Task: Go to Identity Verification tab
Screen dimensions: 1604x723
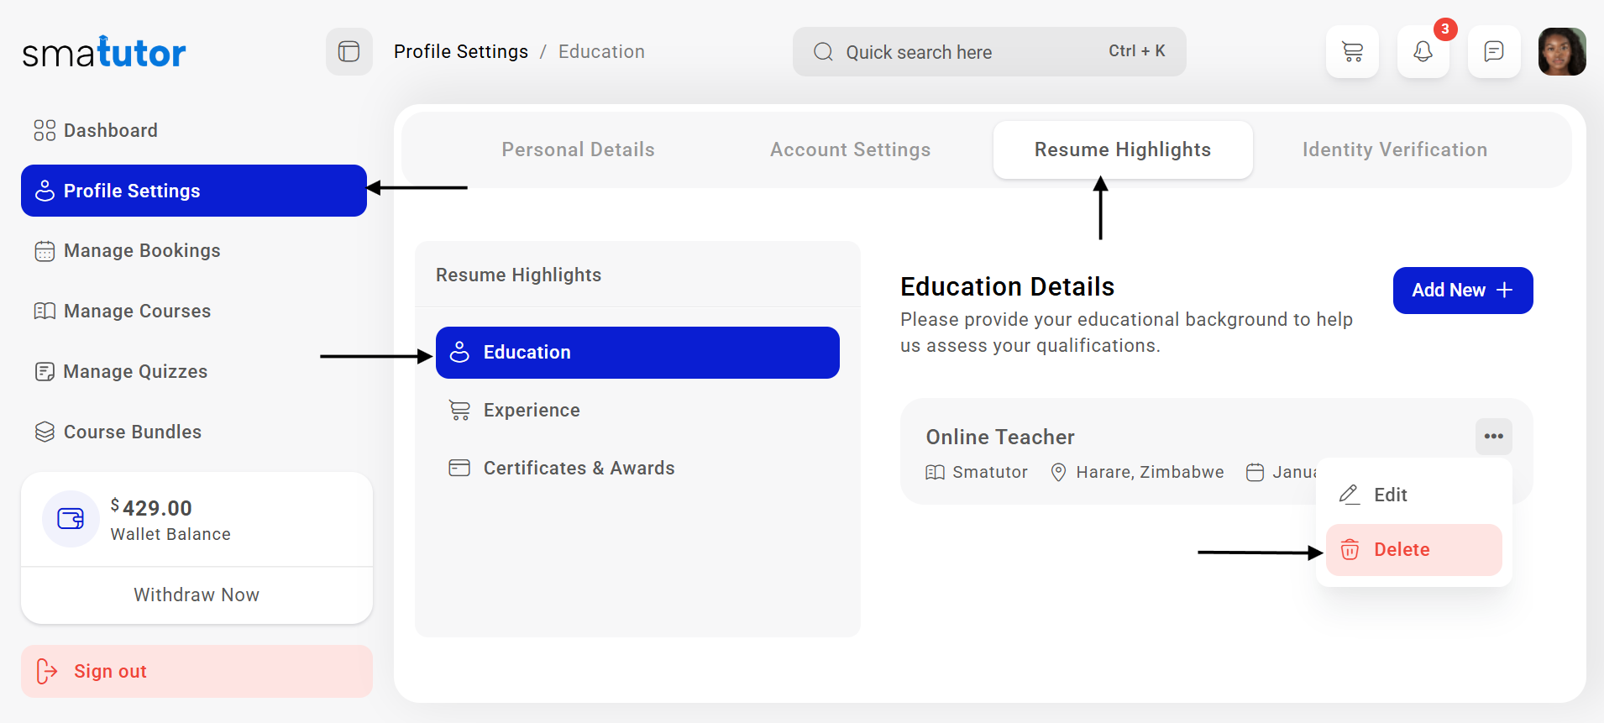Action: 1394,149
